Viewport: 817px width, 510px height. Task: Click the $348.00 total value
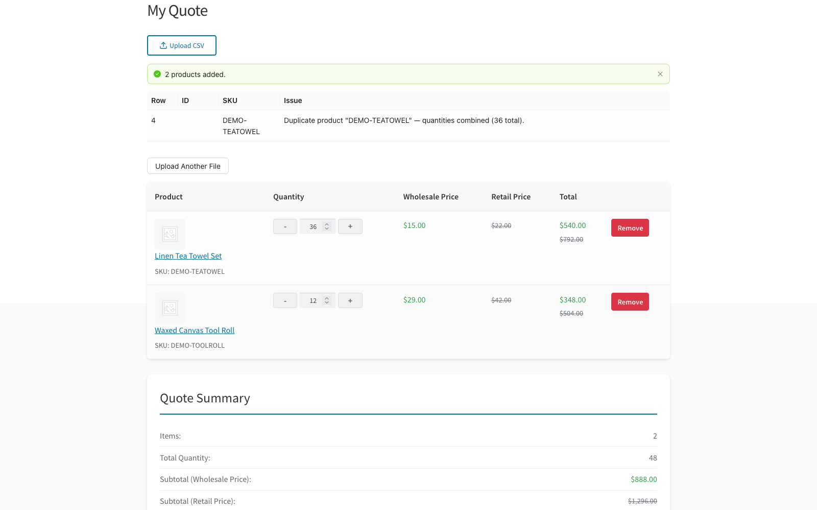572,300
